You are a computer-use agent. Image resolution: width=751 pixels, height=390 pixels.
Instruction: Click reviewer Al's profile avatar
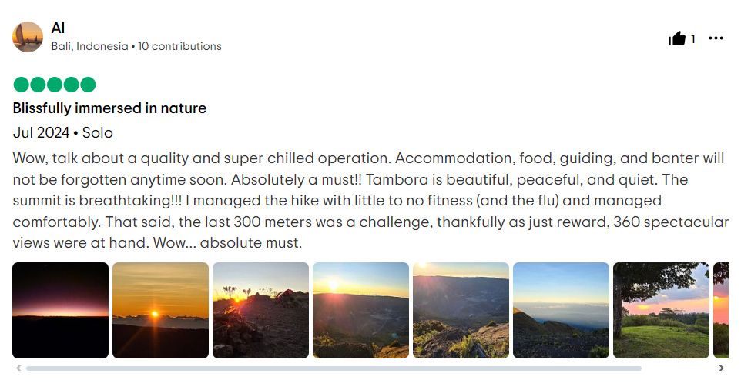(28, 37)
